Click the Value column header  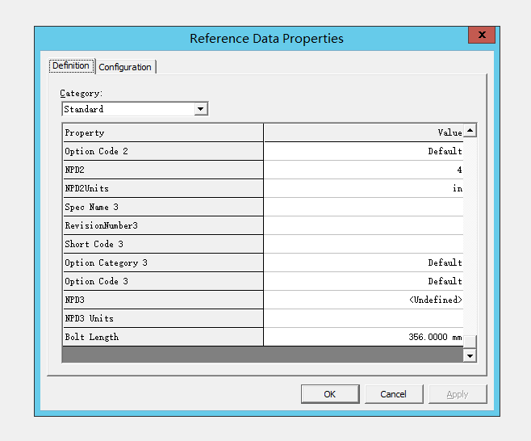pos(363,132)
